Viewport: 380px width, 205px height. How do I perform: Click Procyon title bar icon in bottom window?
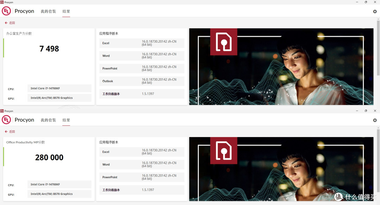pyautogui.click(x=2, y=111)
